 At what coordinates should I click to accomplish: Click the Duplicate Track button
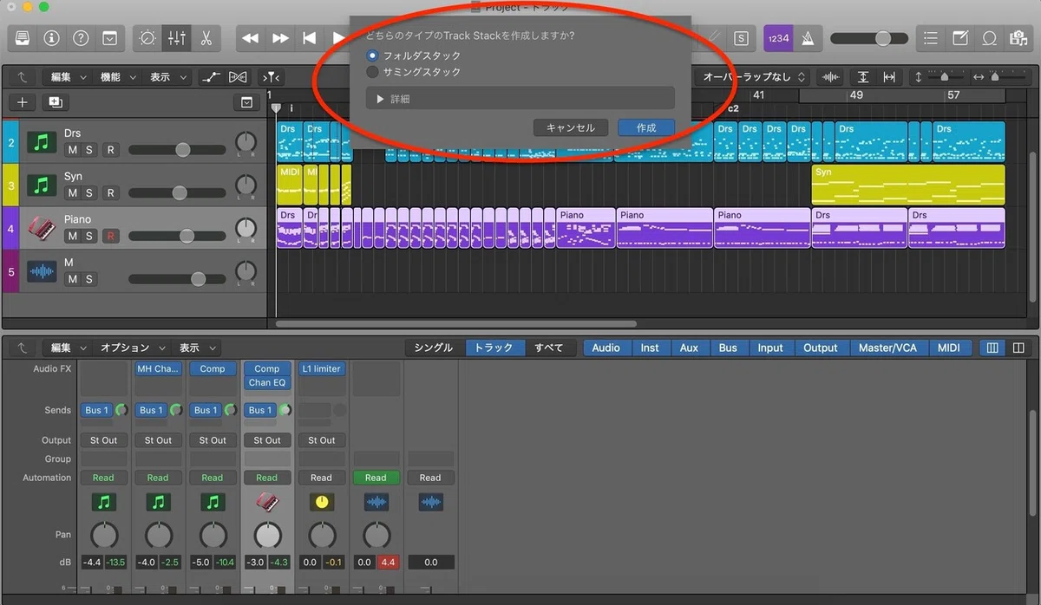coord(56,102)
